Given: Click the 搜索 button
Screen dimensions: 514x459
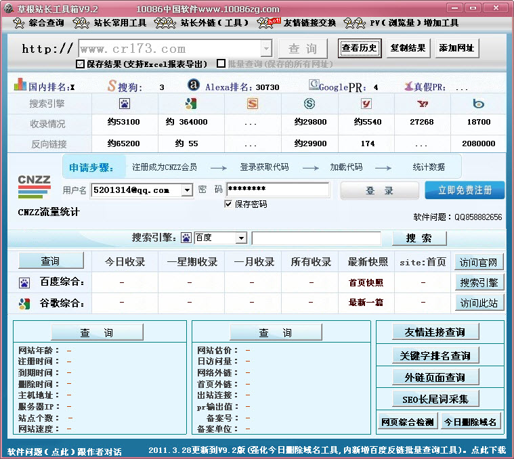Looking at the screenshot, I should pyautogui.click(x=419, y=238).
